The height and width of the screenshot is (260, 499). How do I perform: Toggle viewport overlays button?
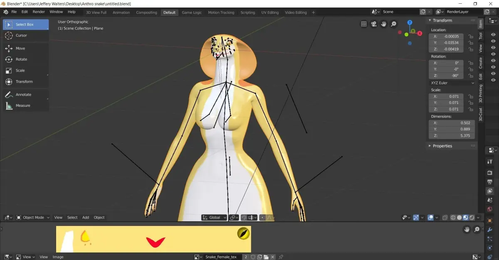(431, 218)
